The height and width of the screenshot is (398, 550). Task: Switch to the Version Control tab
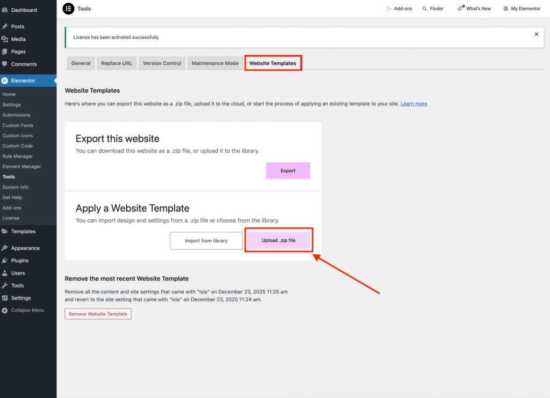tap(162, 63)
